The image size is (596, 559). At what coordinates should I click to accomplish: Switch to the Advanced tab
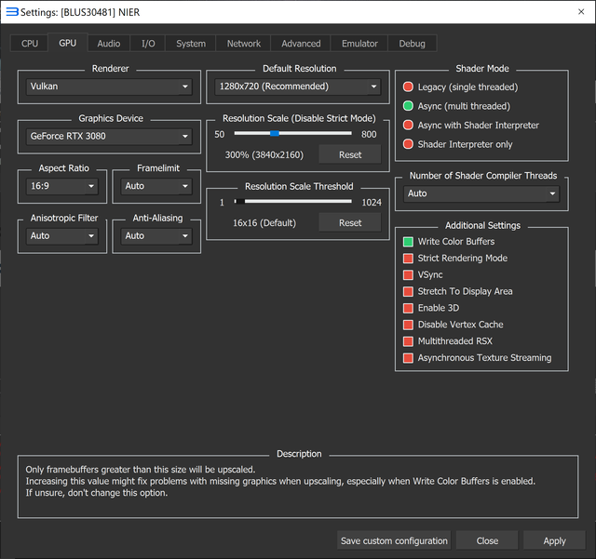click(x=301, y=44)
